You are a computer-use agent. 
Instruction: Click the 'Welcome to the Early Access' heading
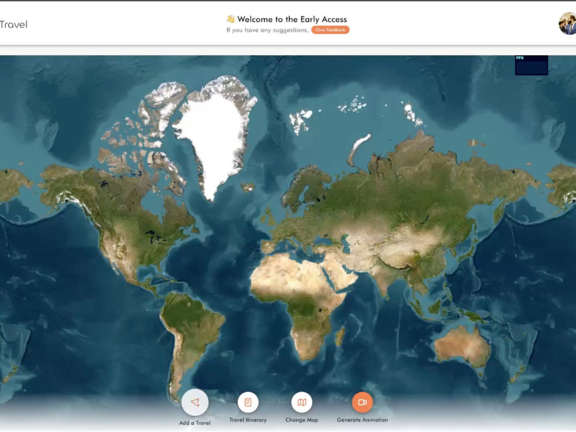pyautogui.click(x=292, y=19)
